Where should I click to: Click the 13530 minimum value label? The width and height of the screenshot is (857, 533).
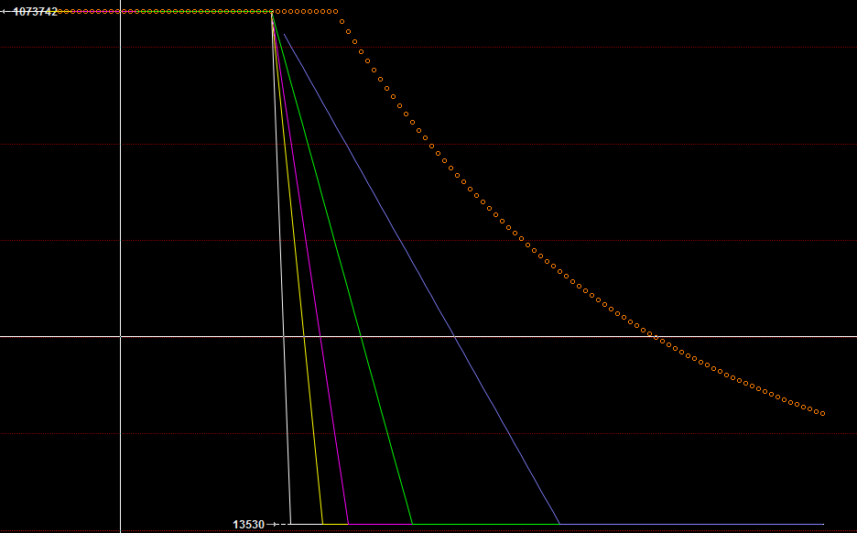(x=248, y=525)
